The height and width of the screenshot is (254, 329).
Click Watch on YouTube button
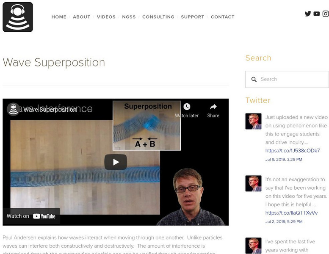[x=31, y=216]
